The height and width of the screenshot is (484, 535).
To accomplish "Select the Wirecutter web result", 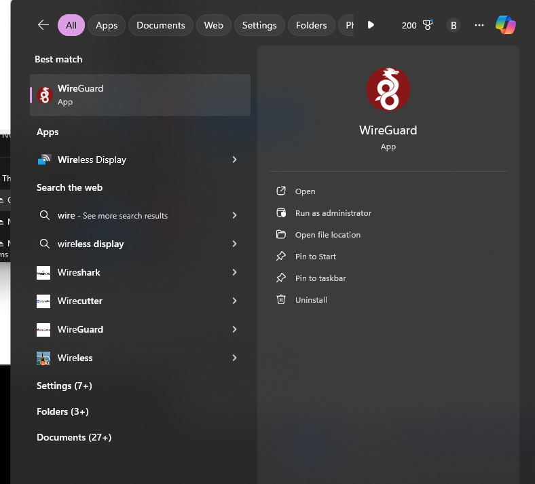I will [79, 301].
